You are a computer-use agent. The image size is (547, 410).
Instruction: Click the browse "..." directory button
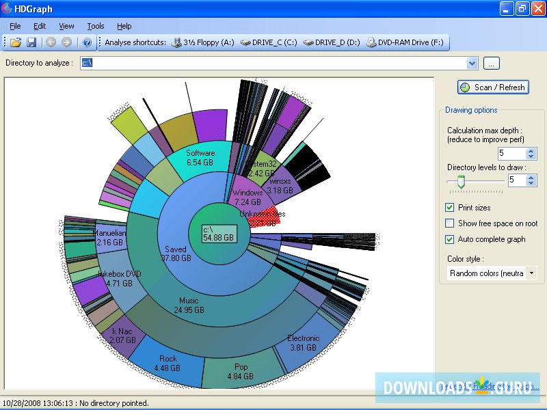pyautogui.click(x=492, y=63)
